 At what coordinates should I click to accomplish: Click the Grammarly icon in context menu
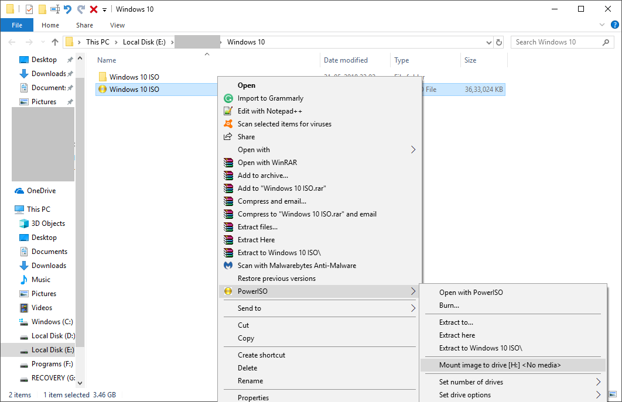pyautogui.click(x=228, y=98)
